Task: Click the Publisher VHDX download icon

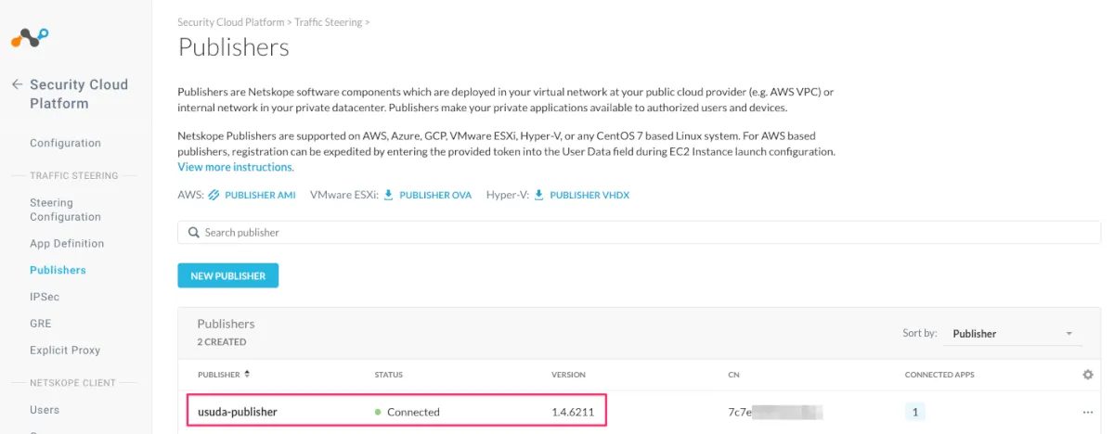Action: pyautogui.click(x=539, y=195)
